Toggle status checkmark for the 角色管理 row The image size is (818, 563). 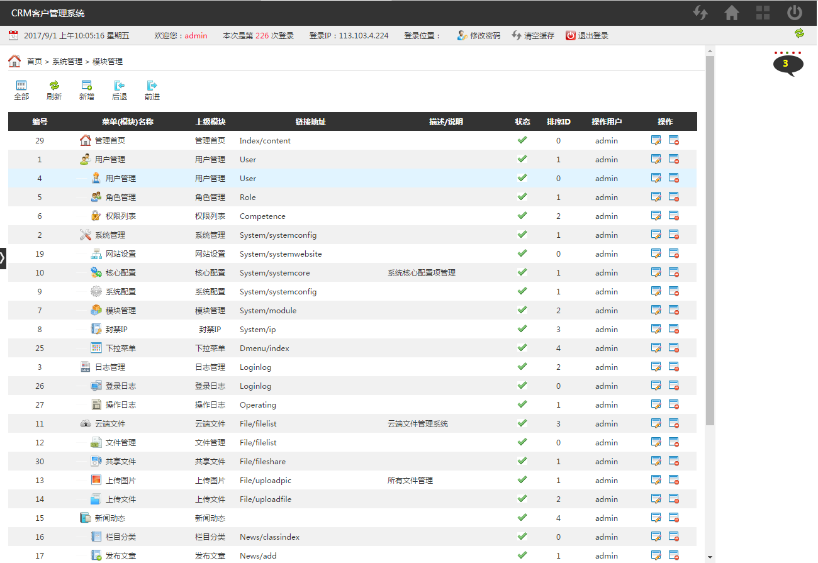pos(522,197)
